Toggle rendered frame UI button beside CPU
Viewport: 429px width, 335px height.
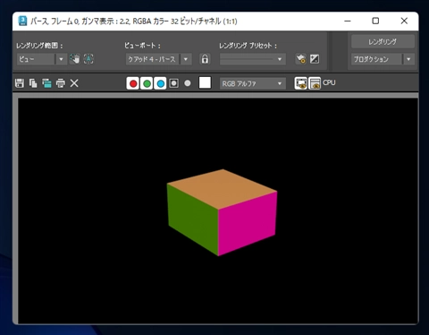(315, 83)
